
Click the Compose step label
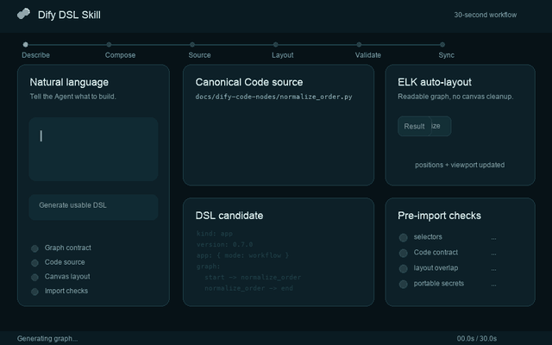(x=120, y=55)
